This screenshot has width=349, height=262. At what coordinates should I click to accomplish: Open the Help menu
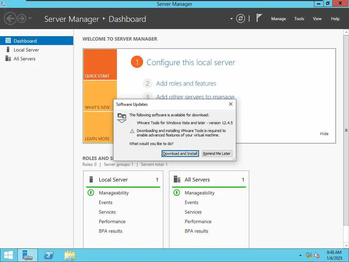pos(335,19)
